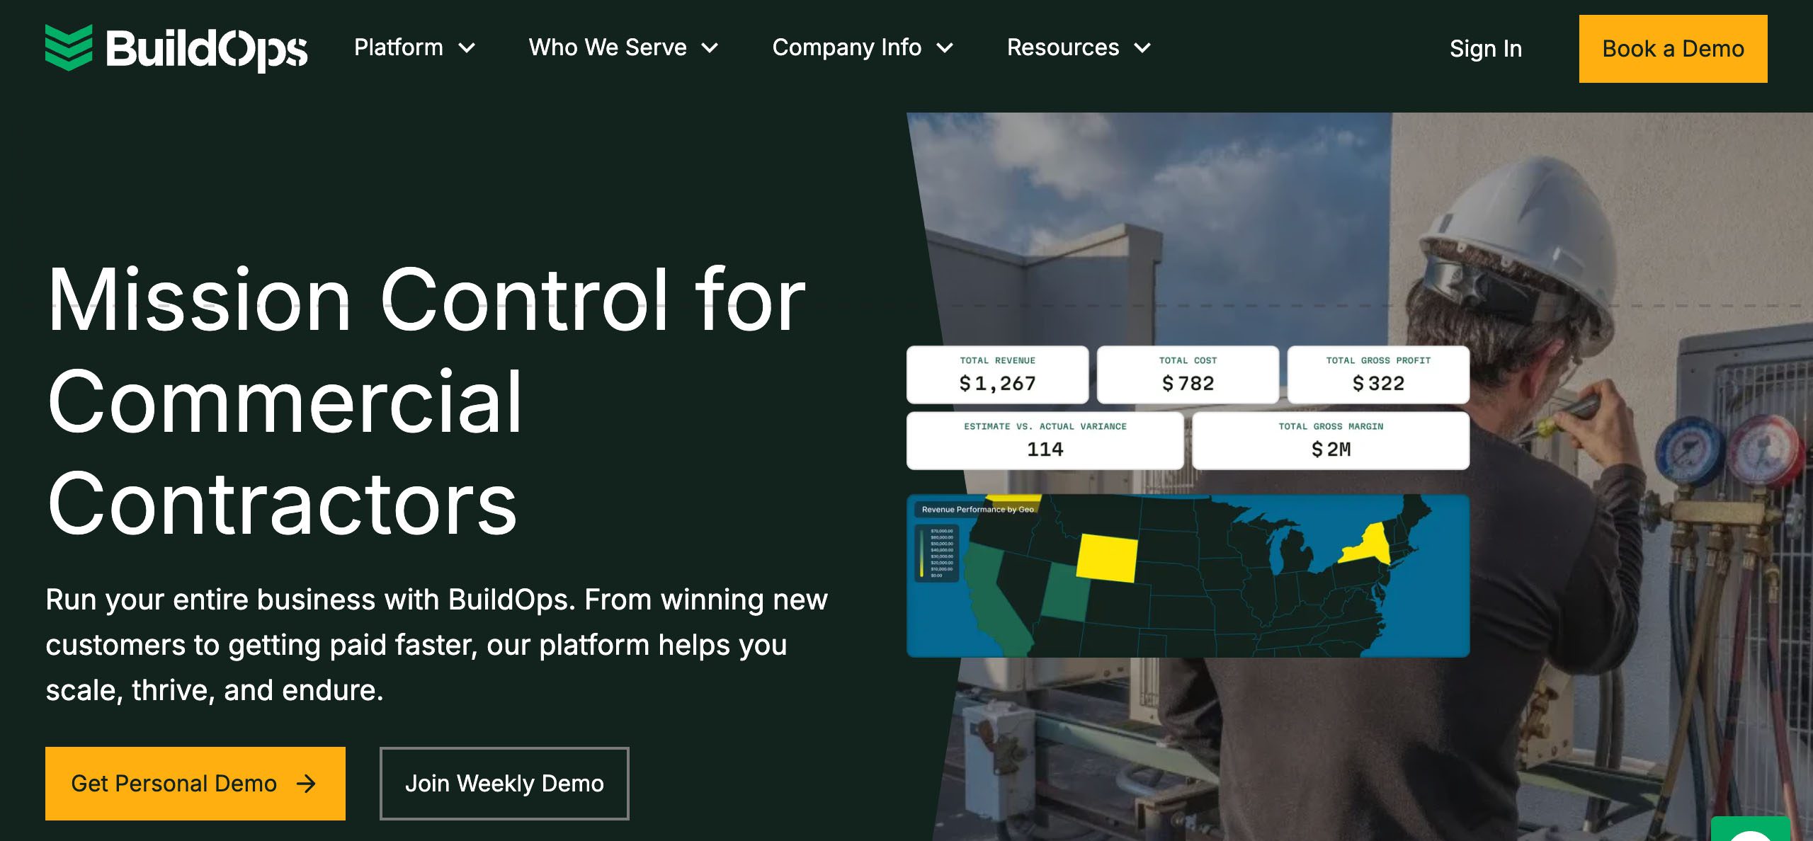Click the Company Info menu label

847,47
